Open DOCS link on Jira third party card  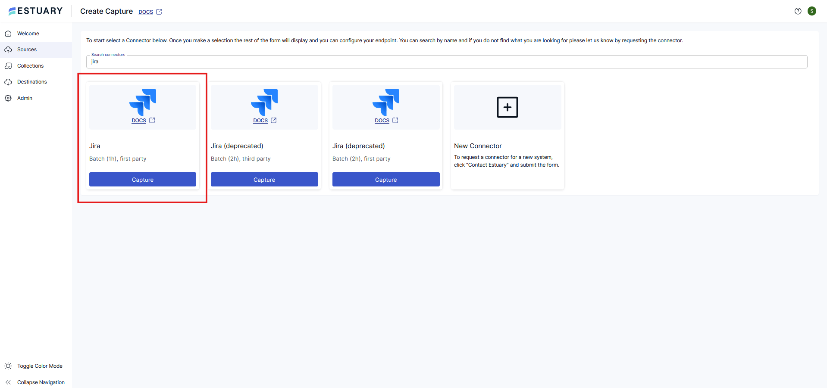260,121
